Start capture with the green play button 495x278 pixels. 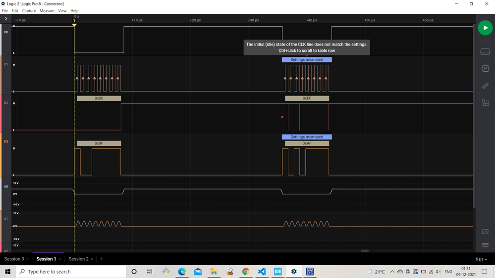click(485, 28)
